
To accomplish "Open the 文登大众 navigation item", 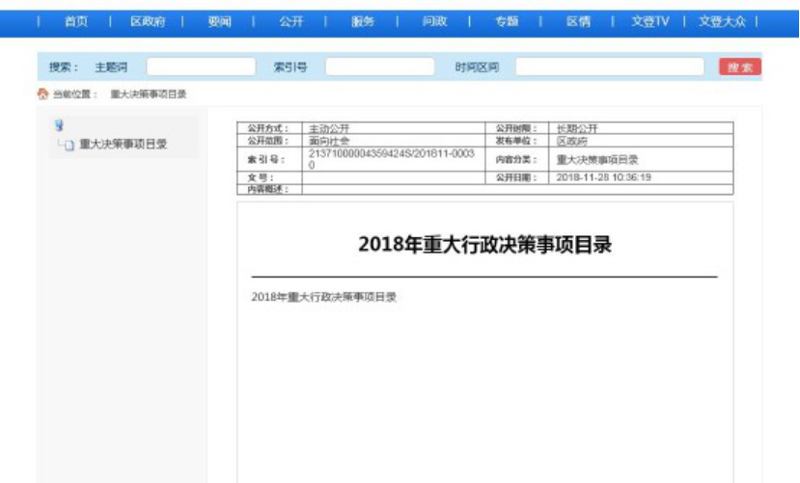I will pyautogui.click(x=724, y=21).
